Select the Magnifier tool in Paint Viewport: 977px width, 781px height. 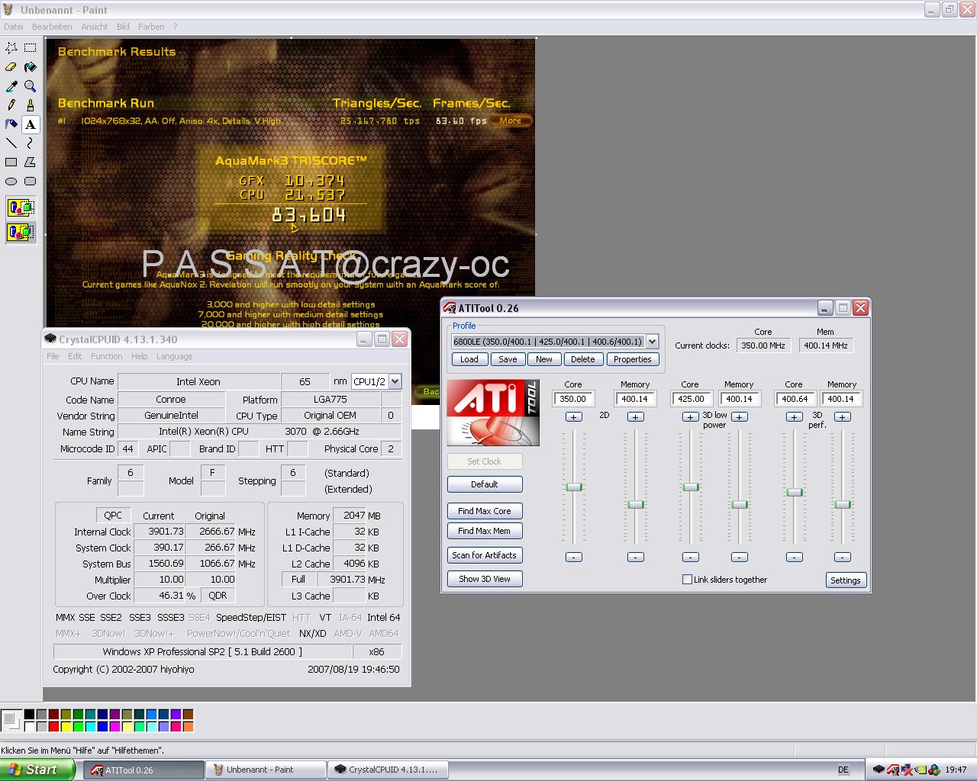pos(31,86)
